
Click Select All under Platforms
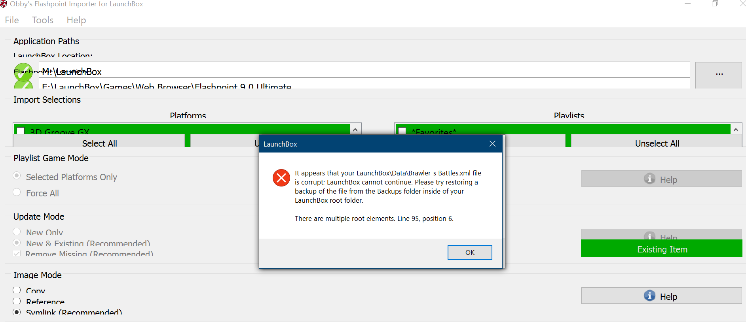click(x=99, y=141)
